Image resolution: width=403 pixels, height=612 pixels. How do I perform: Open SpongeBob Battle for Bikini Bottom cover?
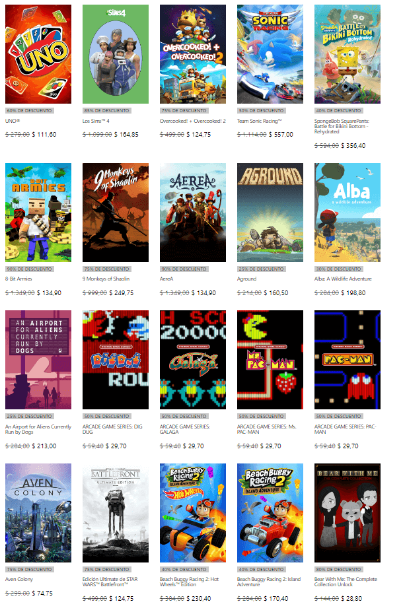point(348,54)
